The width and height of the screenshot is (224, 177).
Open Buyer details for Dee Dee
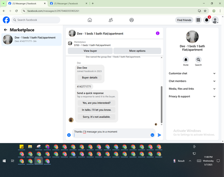point(90,77)
